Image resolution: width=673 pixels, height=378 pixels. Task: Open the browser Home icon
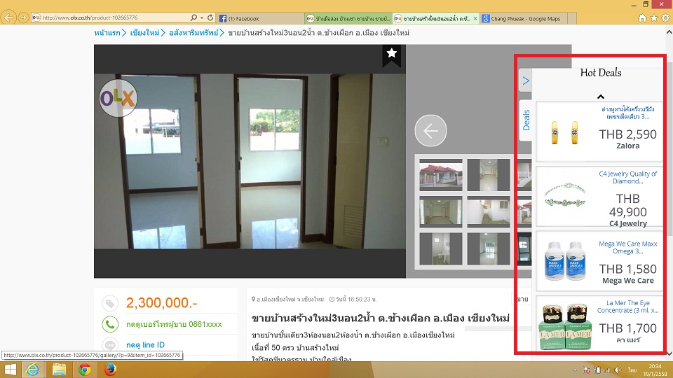[642, 18]
